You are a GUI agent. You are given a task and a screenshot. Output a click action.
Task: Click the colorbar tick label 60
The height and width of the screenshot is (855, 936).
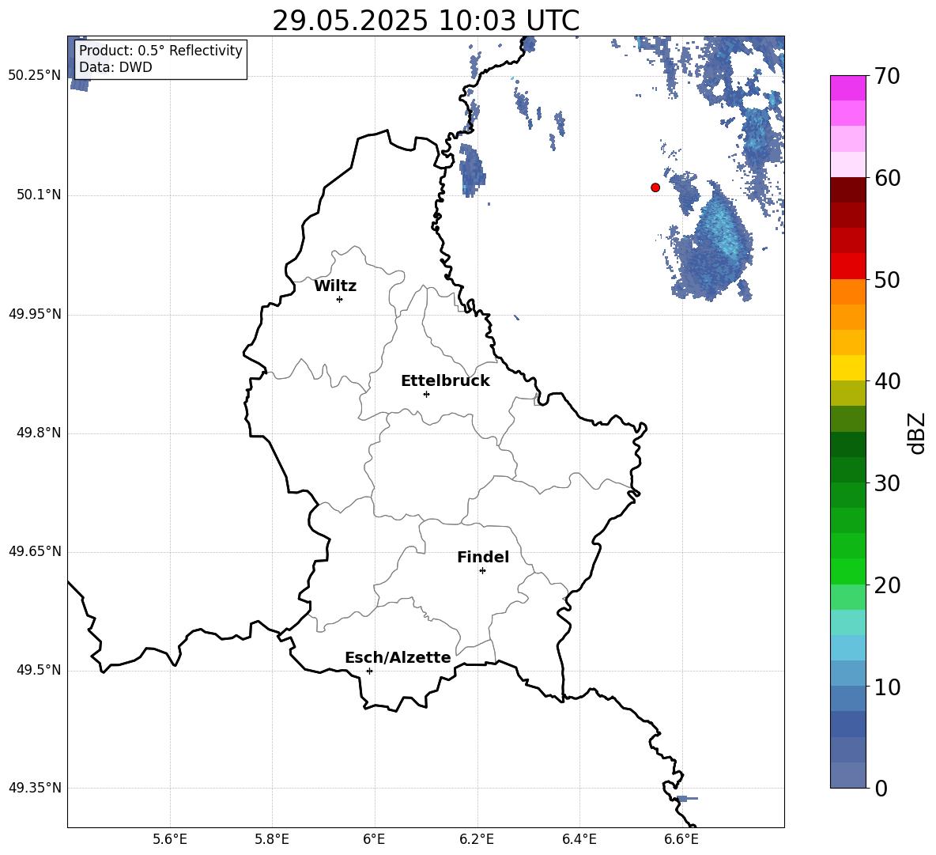pos(887,178)
